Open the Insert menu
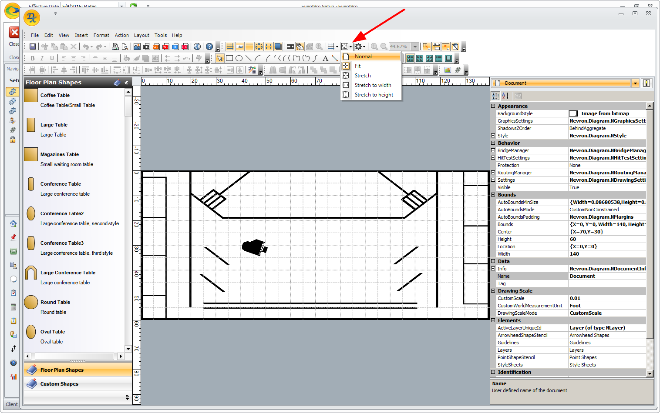 81,35
